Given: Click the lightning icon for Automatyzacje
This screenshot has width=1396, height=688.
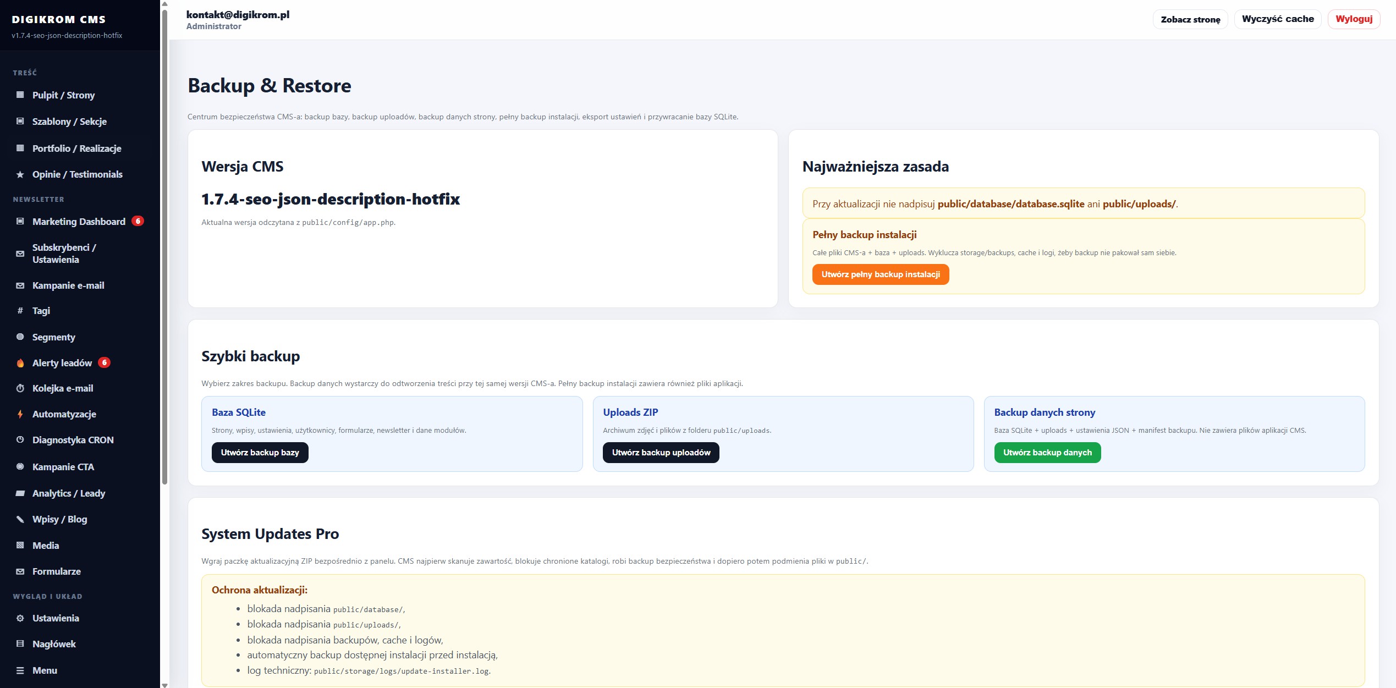Looking at the screenshot, I should tap(20, 414).
